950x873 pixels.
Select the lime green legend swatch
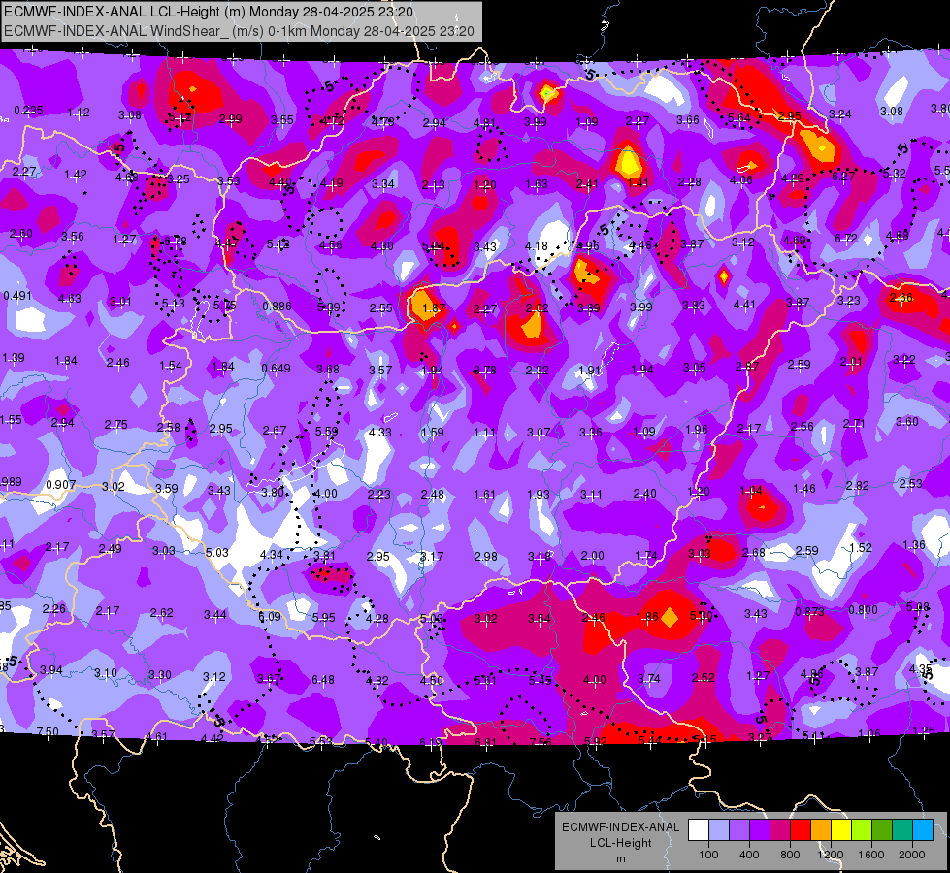coord(862,830)
